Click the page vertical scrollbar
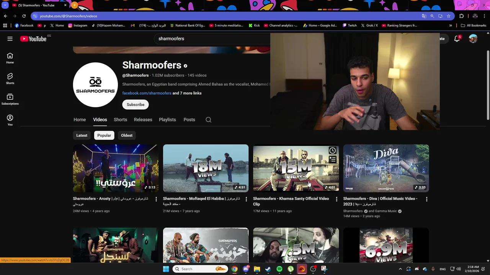Image resolution: width=490 pixels, height=275 pixels. click(x=488, y=85)
